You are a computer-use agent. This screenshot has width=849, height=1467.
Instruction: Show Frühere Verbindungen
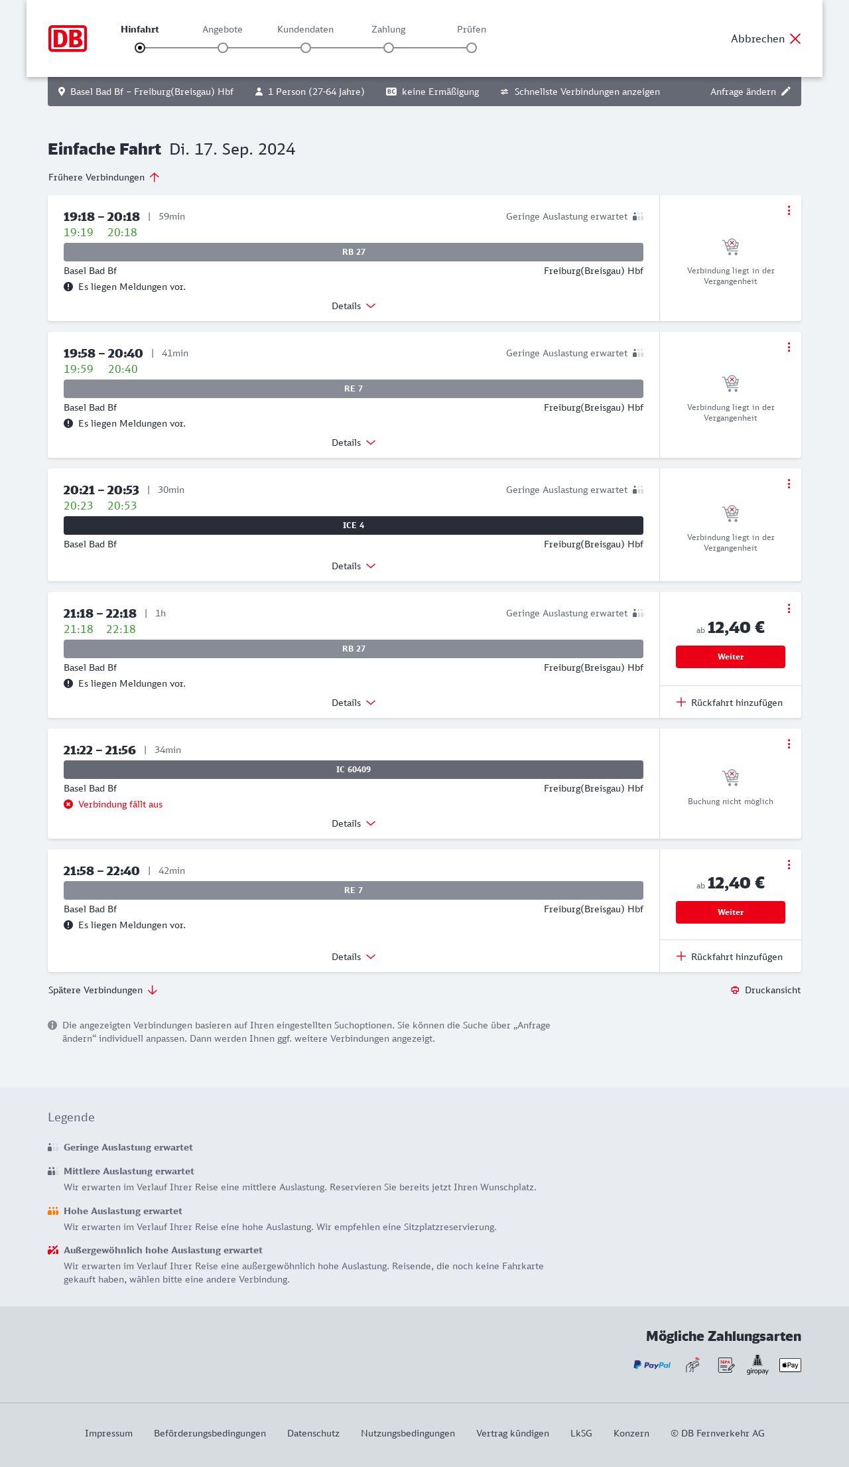point(104,177)
